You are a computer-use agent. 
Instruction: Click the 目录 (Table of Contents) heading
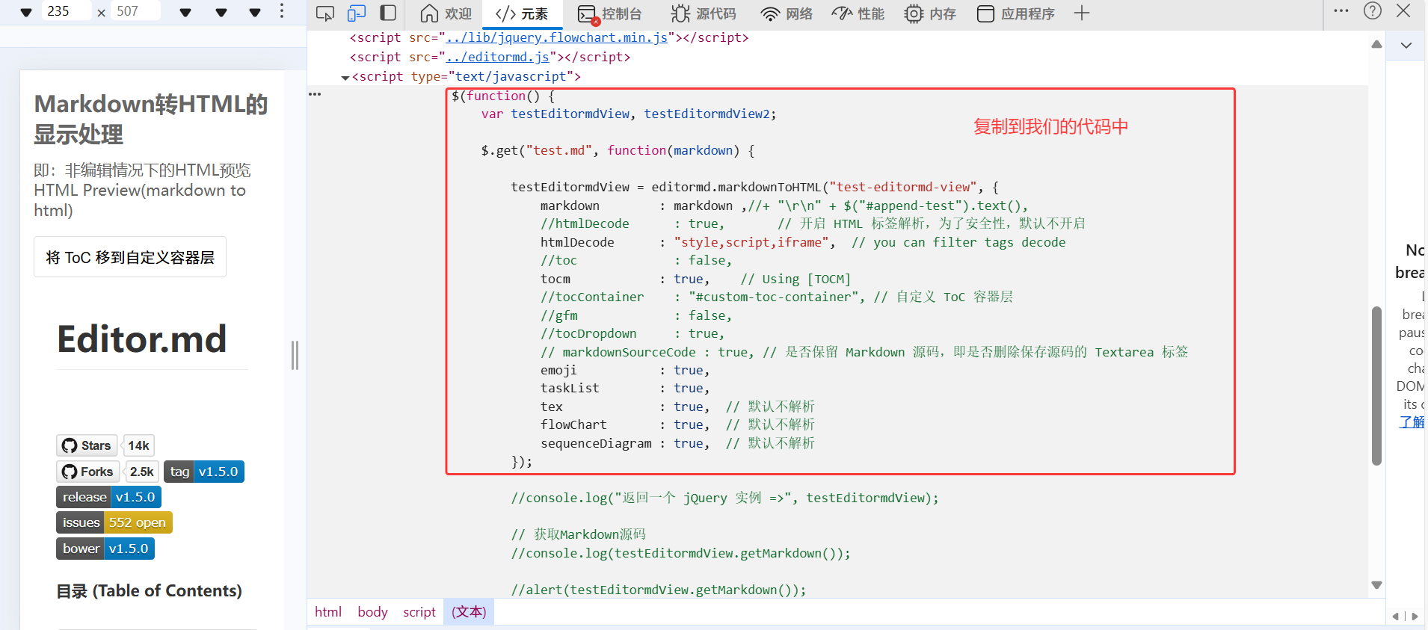tap(149, 591)
